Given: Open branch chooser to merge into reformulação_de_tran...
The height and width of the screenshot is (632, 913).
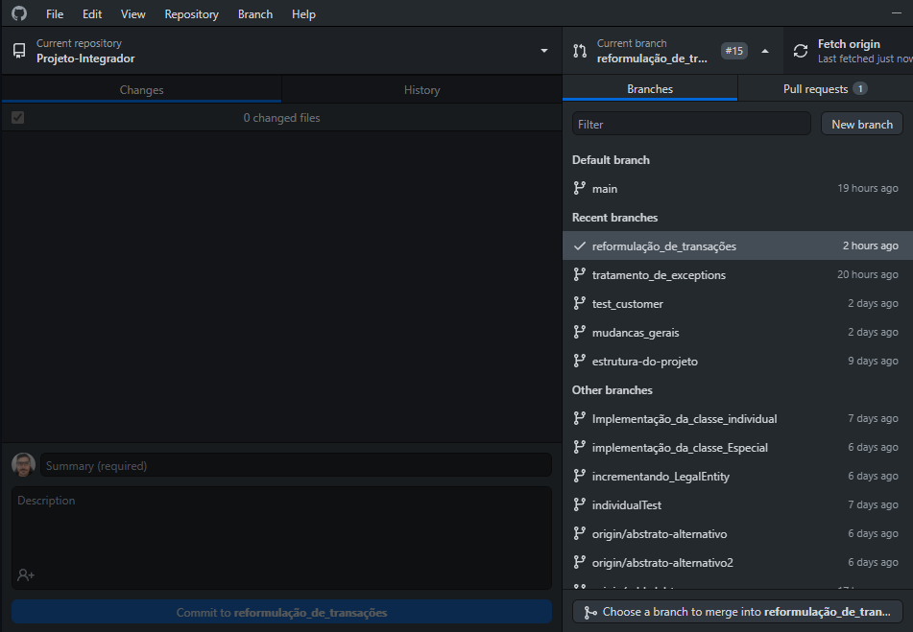Looking at the screenshot, I should [736, 611].
